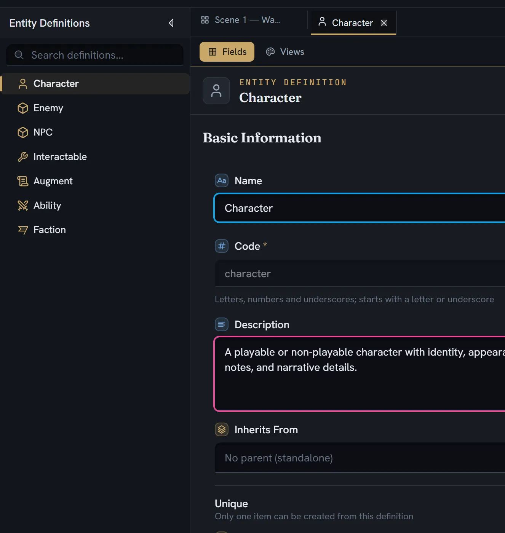
Task: Click the text lines icon beside Description
Action: (222, 324)
